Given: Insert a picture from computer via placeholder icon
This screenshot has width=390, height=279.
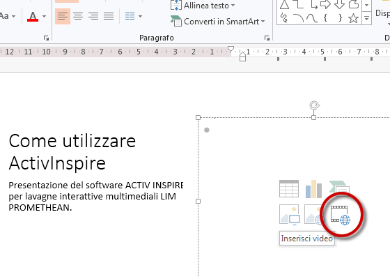Looking at the screenshot, I should (290, 215).
